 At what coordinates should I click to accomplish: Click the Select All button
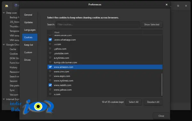pos(133,102)
